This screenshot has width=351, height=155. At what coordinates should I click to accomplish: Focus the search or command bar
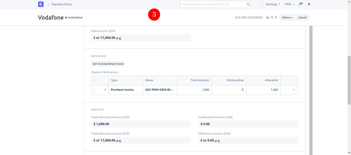(216, 4)
